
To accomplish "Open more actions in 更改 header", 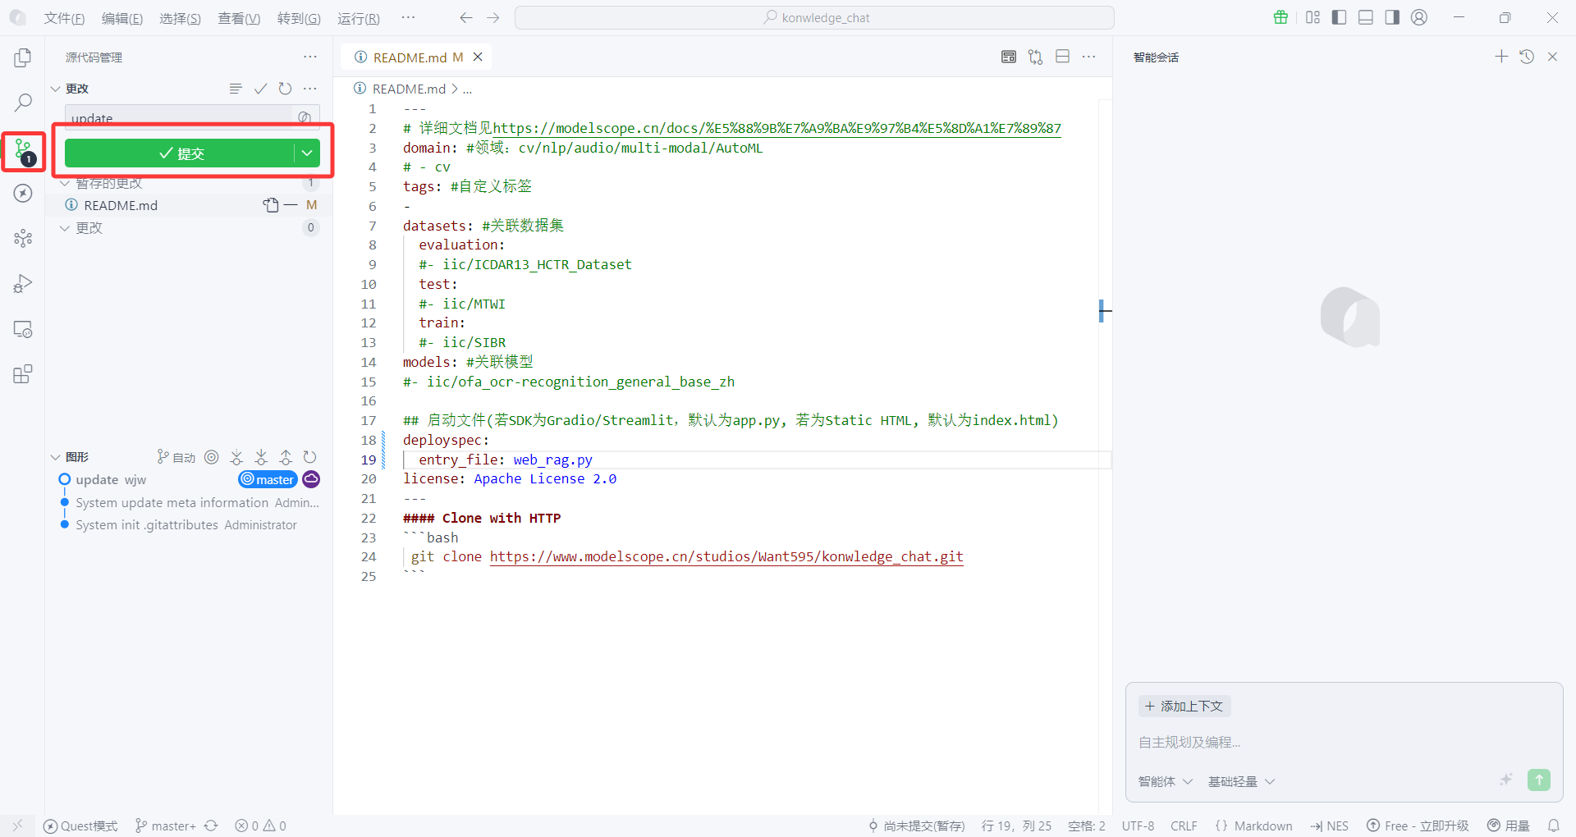I will click(x=309, y=89).
